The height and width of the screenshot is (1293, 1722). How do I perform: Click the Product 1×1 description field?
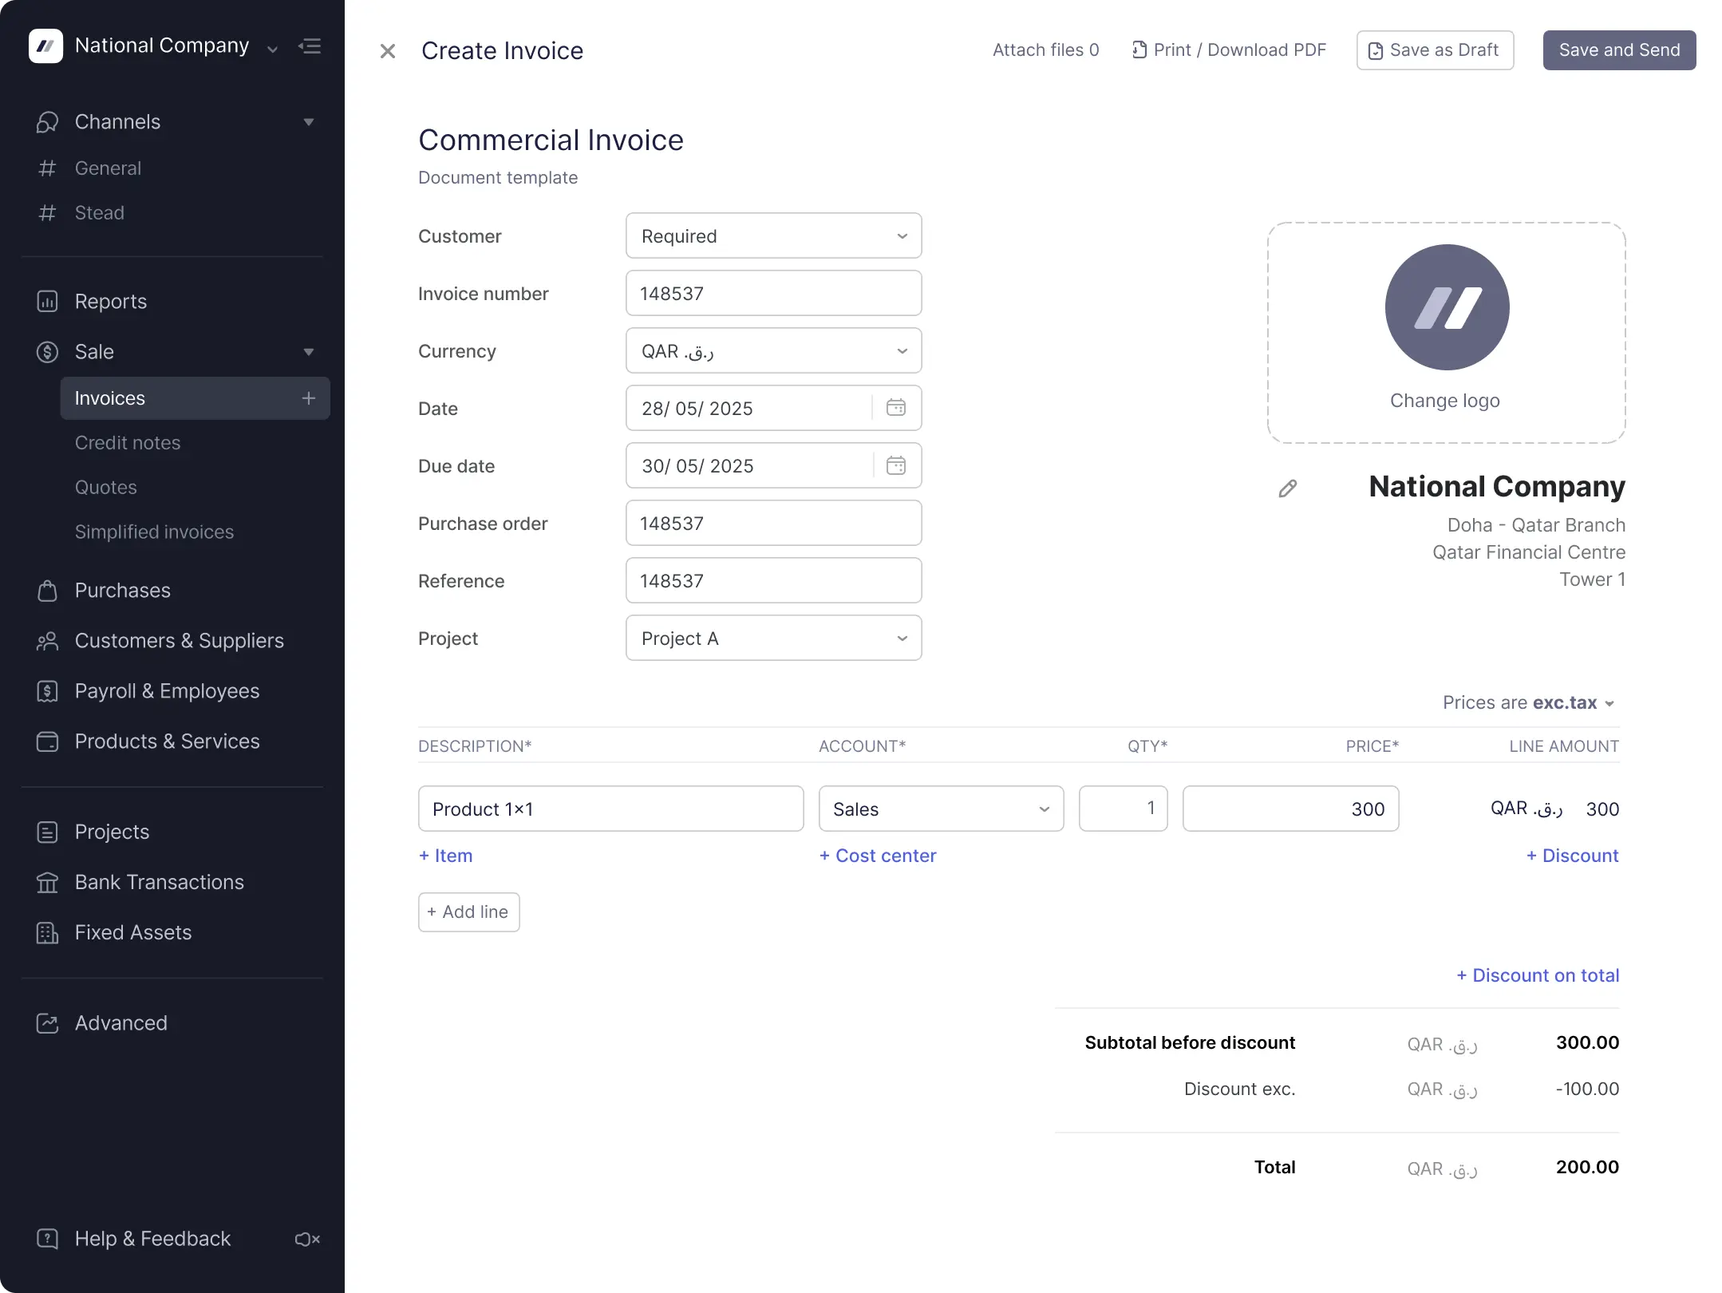tap(610, 809)
